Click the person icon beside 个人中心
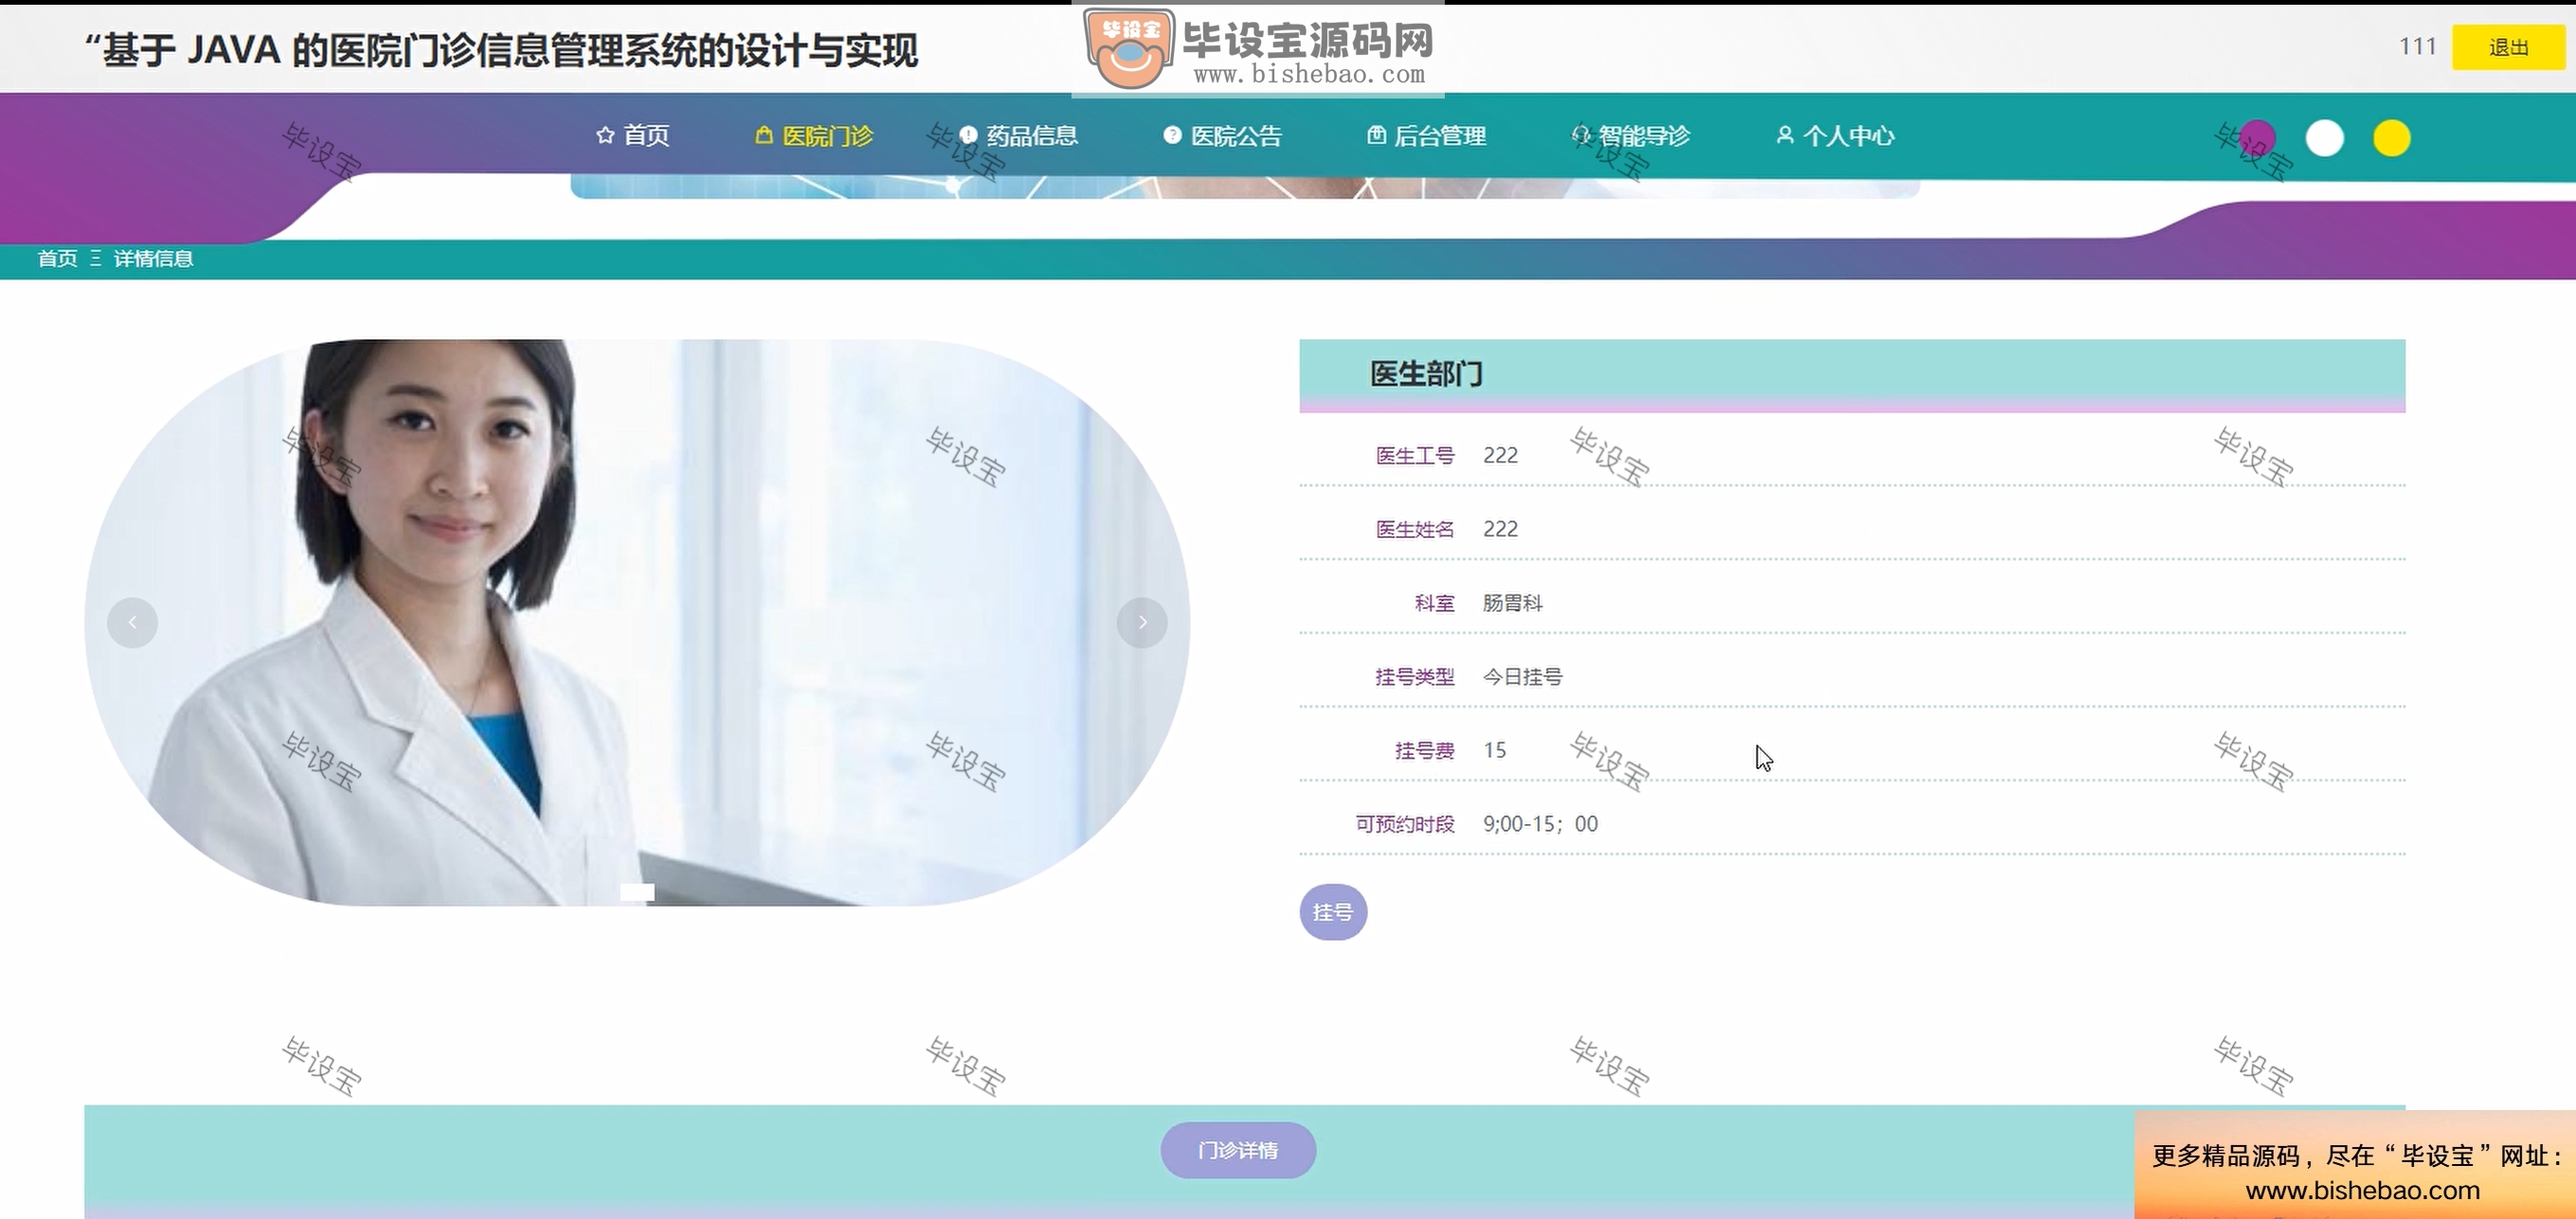The height and width of the screenshot is (1219, 2576). (1784, 135)
